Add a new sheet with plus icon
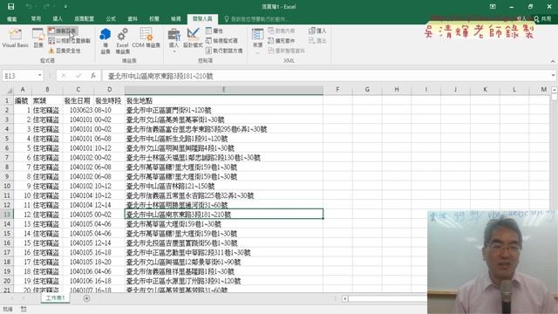Screen dimensions: 558x314 [x=86, y=298]
